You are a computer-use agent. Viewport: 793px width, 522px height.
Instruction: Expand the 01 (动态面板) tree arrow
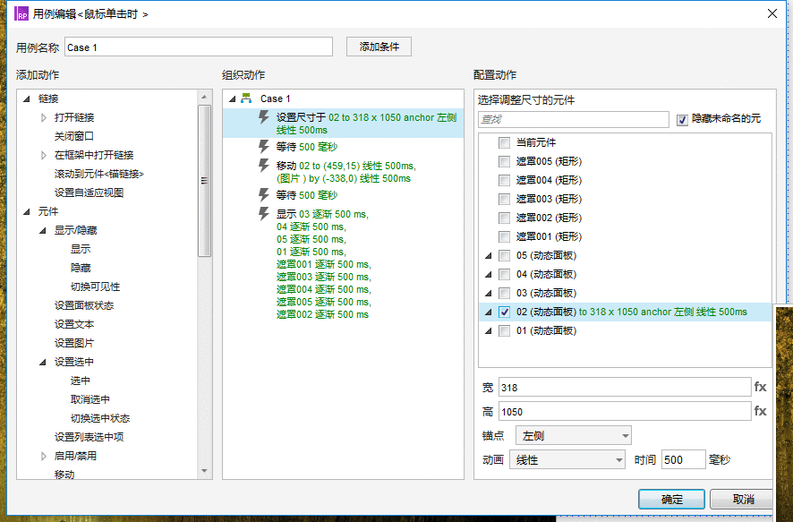tap(488, 331)
